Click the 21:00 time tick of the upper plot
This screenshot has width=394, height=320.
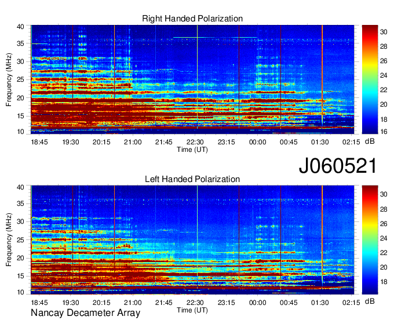pos(133,142)
